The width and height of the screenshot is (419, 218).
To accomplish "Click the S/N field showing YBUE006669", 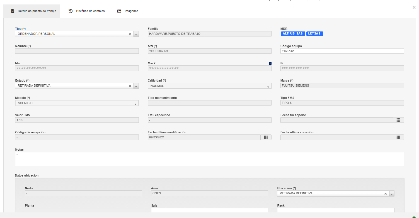I will (209, 51).
